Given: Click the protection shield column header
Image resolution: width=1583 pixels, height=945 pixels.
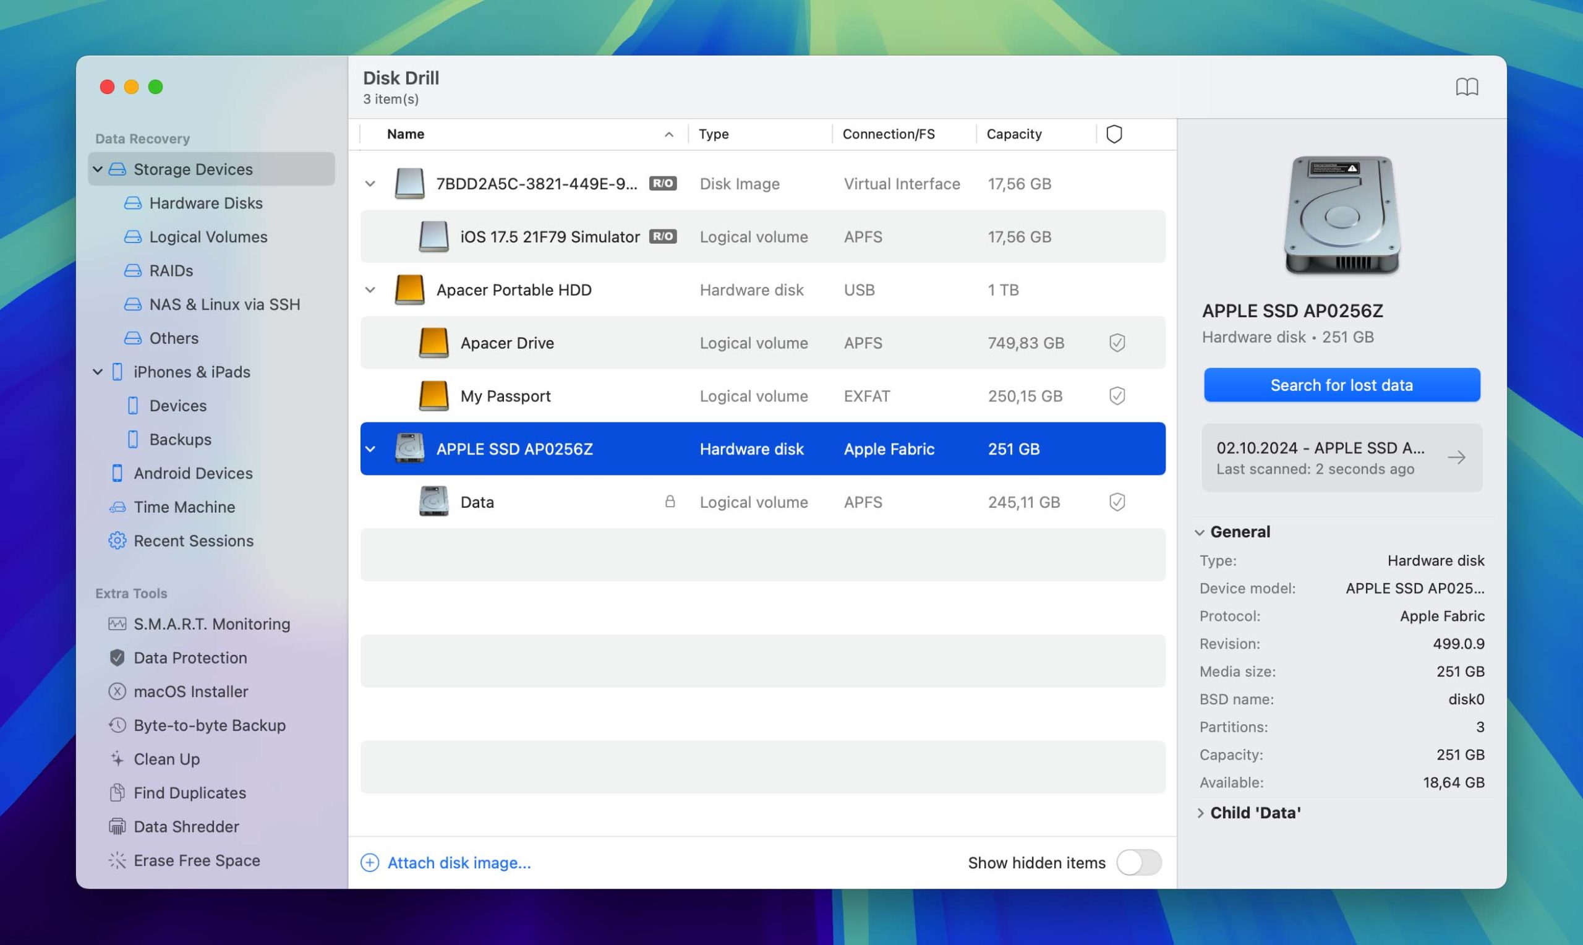Looking at the screenshot, I should (1114, 134).
